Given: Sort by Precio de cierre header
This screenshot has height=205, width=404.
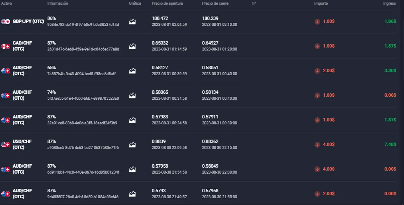Looking at the screenshot, I should coord(215,3).
